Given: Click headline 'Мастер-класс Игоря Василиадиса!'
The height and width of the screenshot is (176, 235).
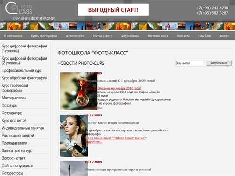Looking at the screenshot, I should [x=112, y=123].
